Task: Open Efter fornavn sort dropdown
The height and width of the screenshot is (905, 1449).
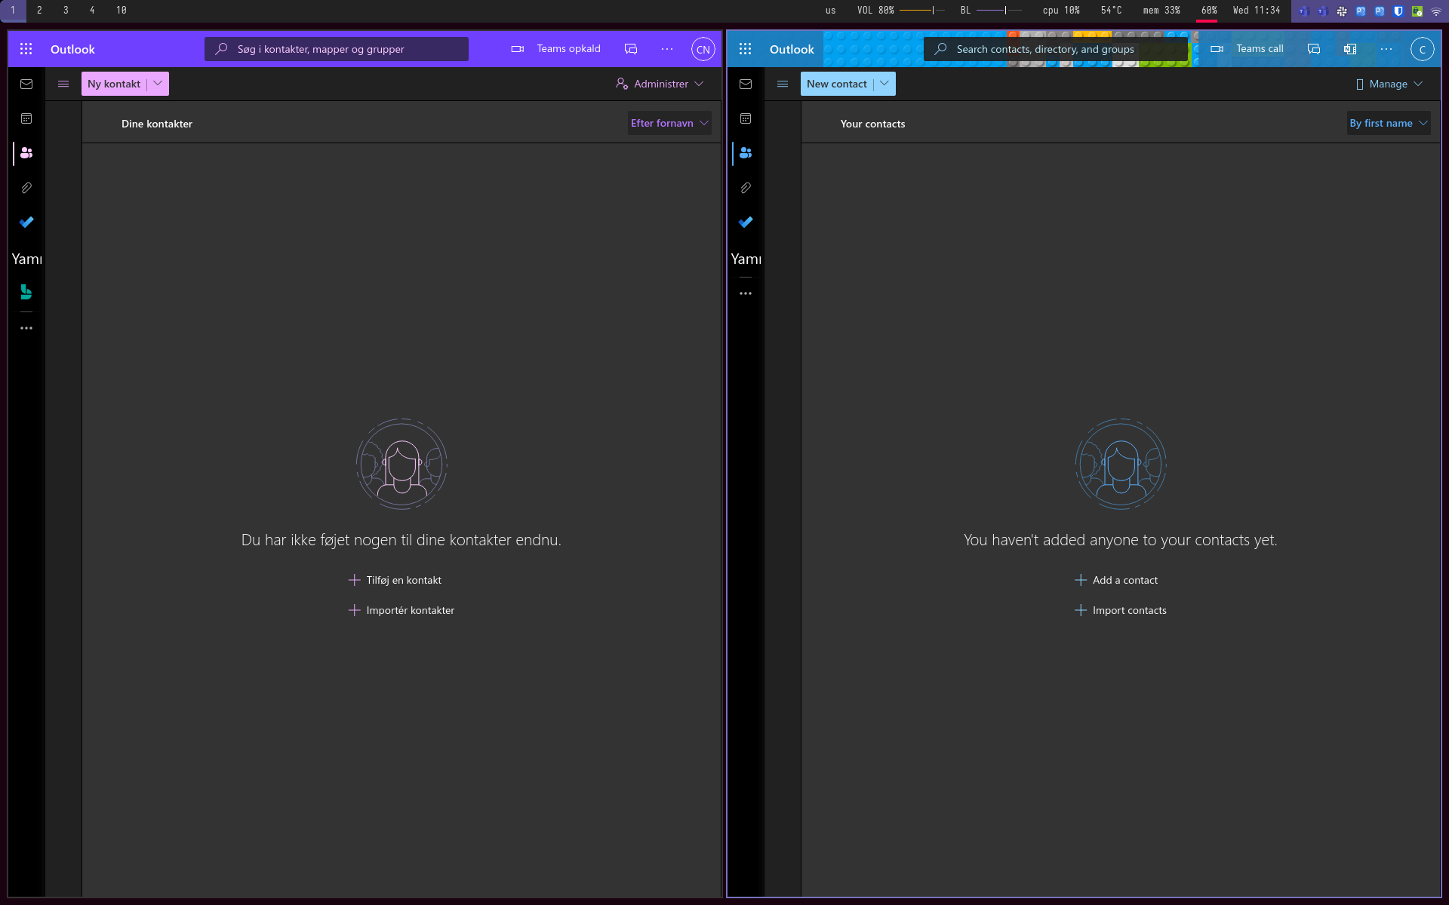Action: 669,123
